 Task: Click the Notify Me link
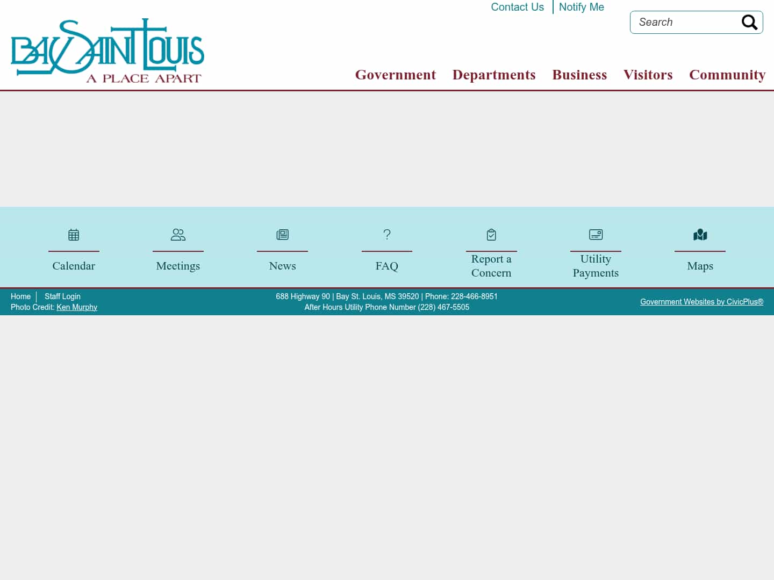click(582, 7)
